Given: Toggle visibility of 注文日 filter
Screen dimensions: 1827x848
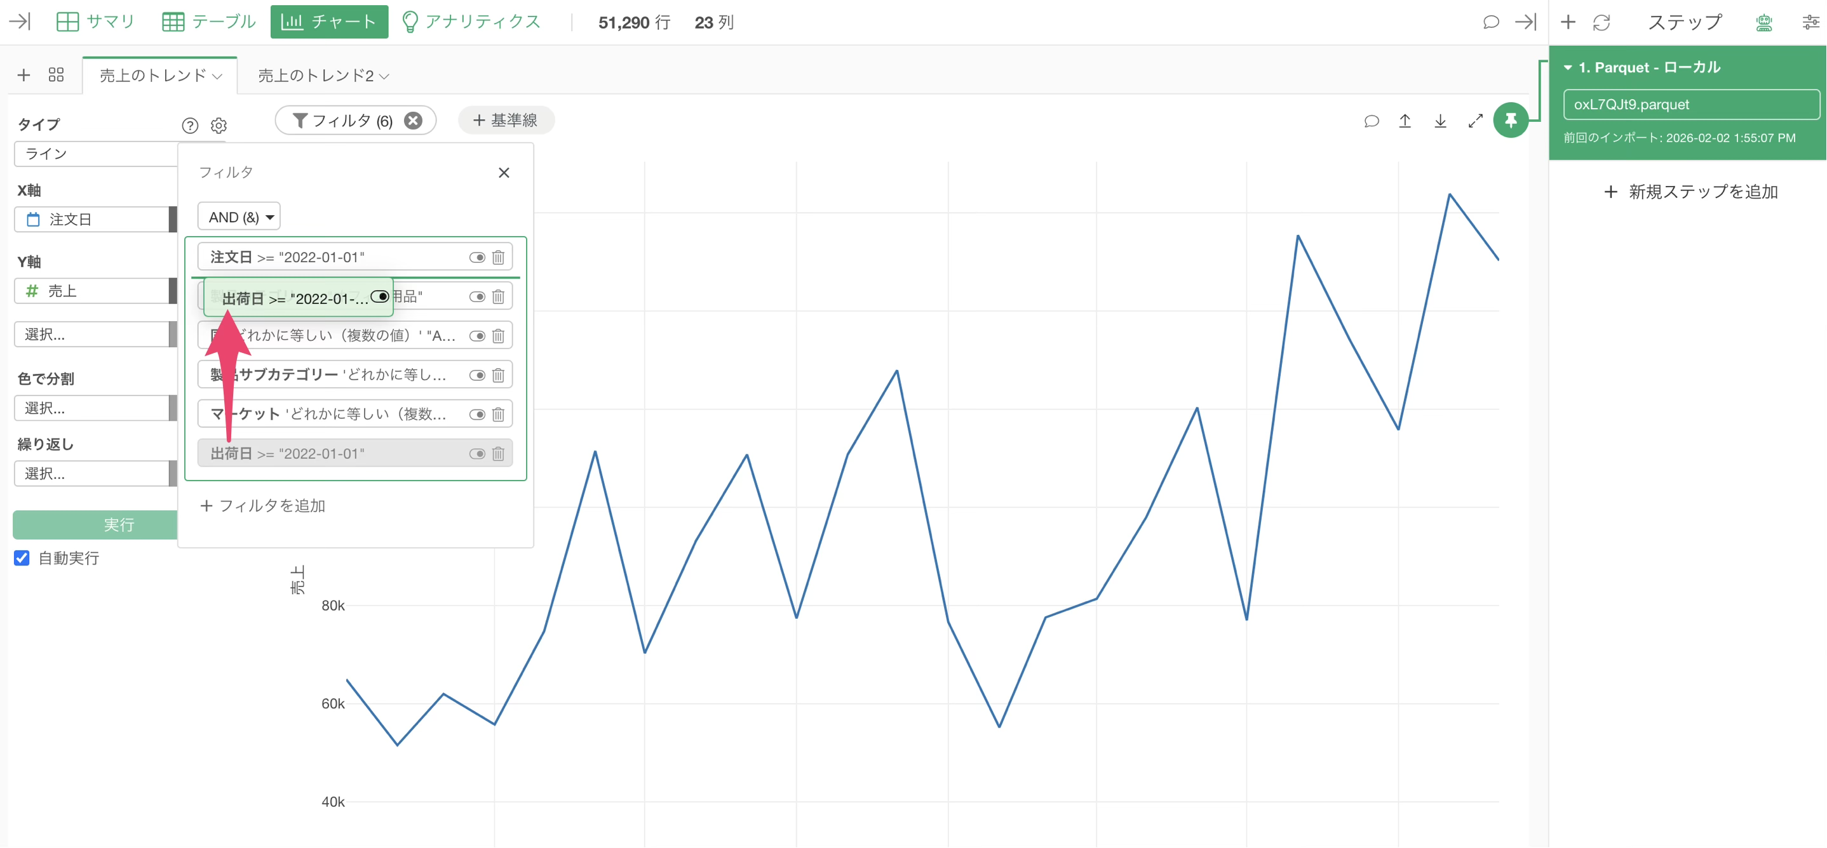Looking at the screenshot, I should (x=476, y=257).
